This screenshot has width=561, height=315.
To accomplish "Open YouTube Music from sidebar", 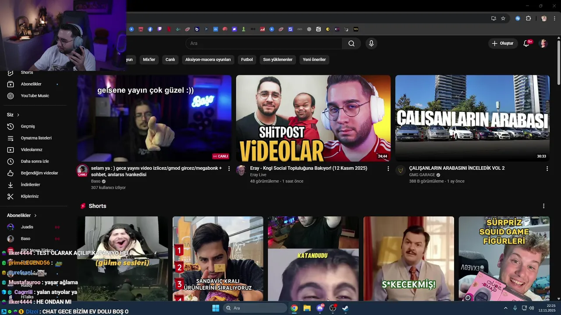I will tap(35, 96).
